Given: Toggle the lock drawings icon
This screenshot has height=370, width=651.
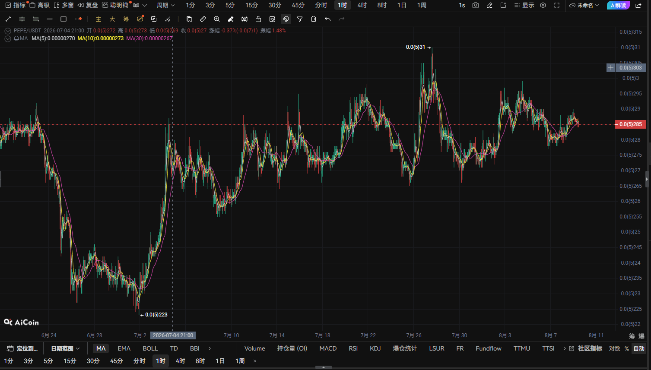Looking at the screenshot, I should tap(258, 19).
